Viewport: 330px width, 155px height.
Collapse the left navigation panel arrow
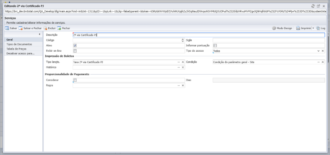coord(40,34)
